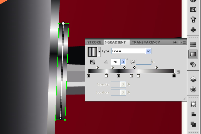This screenshot has height=134, width=201.
Task: Open the Align panel dock icon
Action: coord(193,114)
